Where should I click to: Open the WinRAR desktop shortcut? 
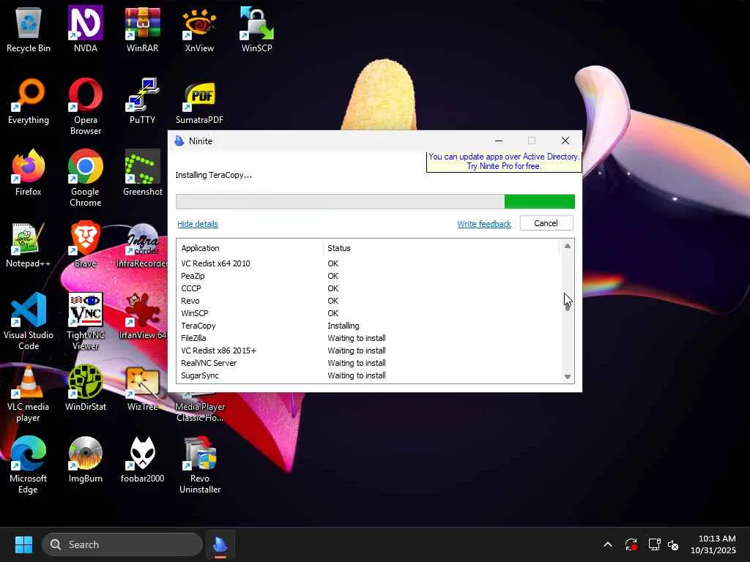[x=142, y=29]
